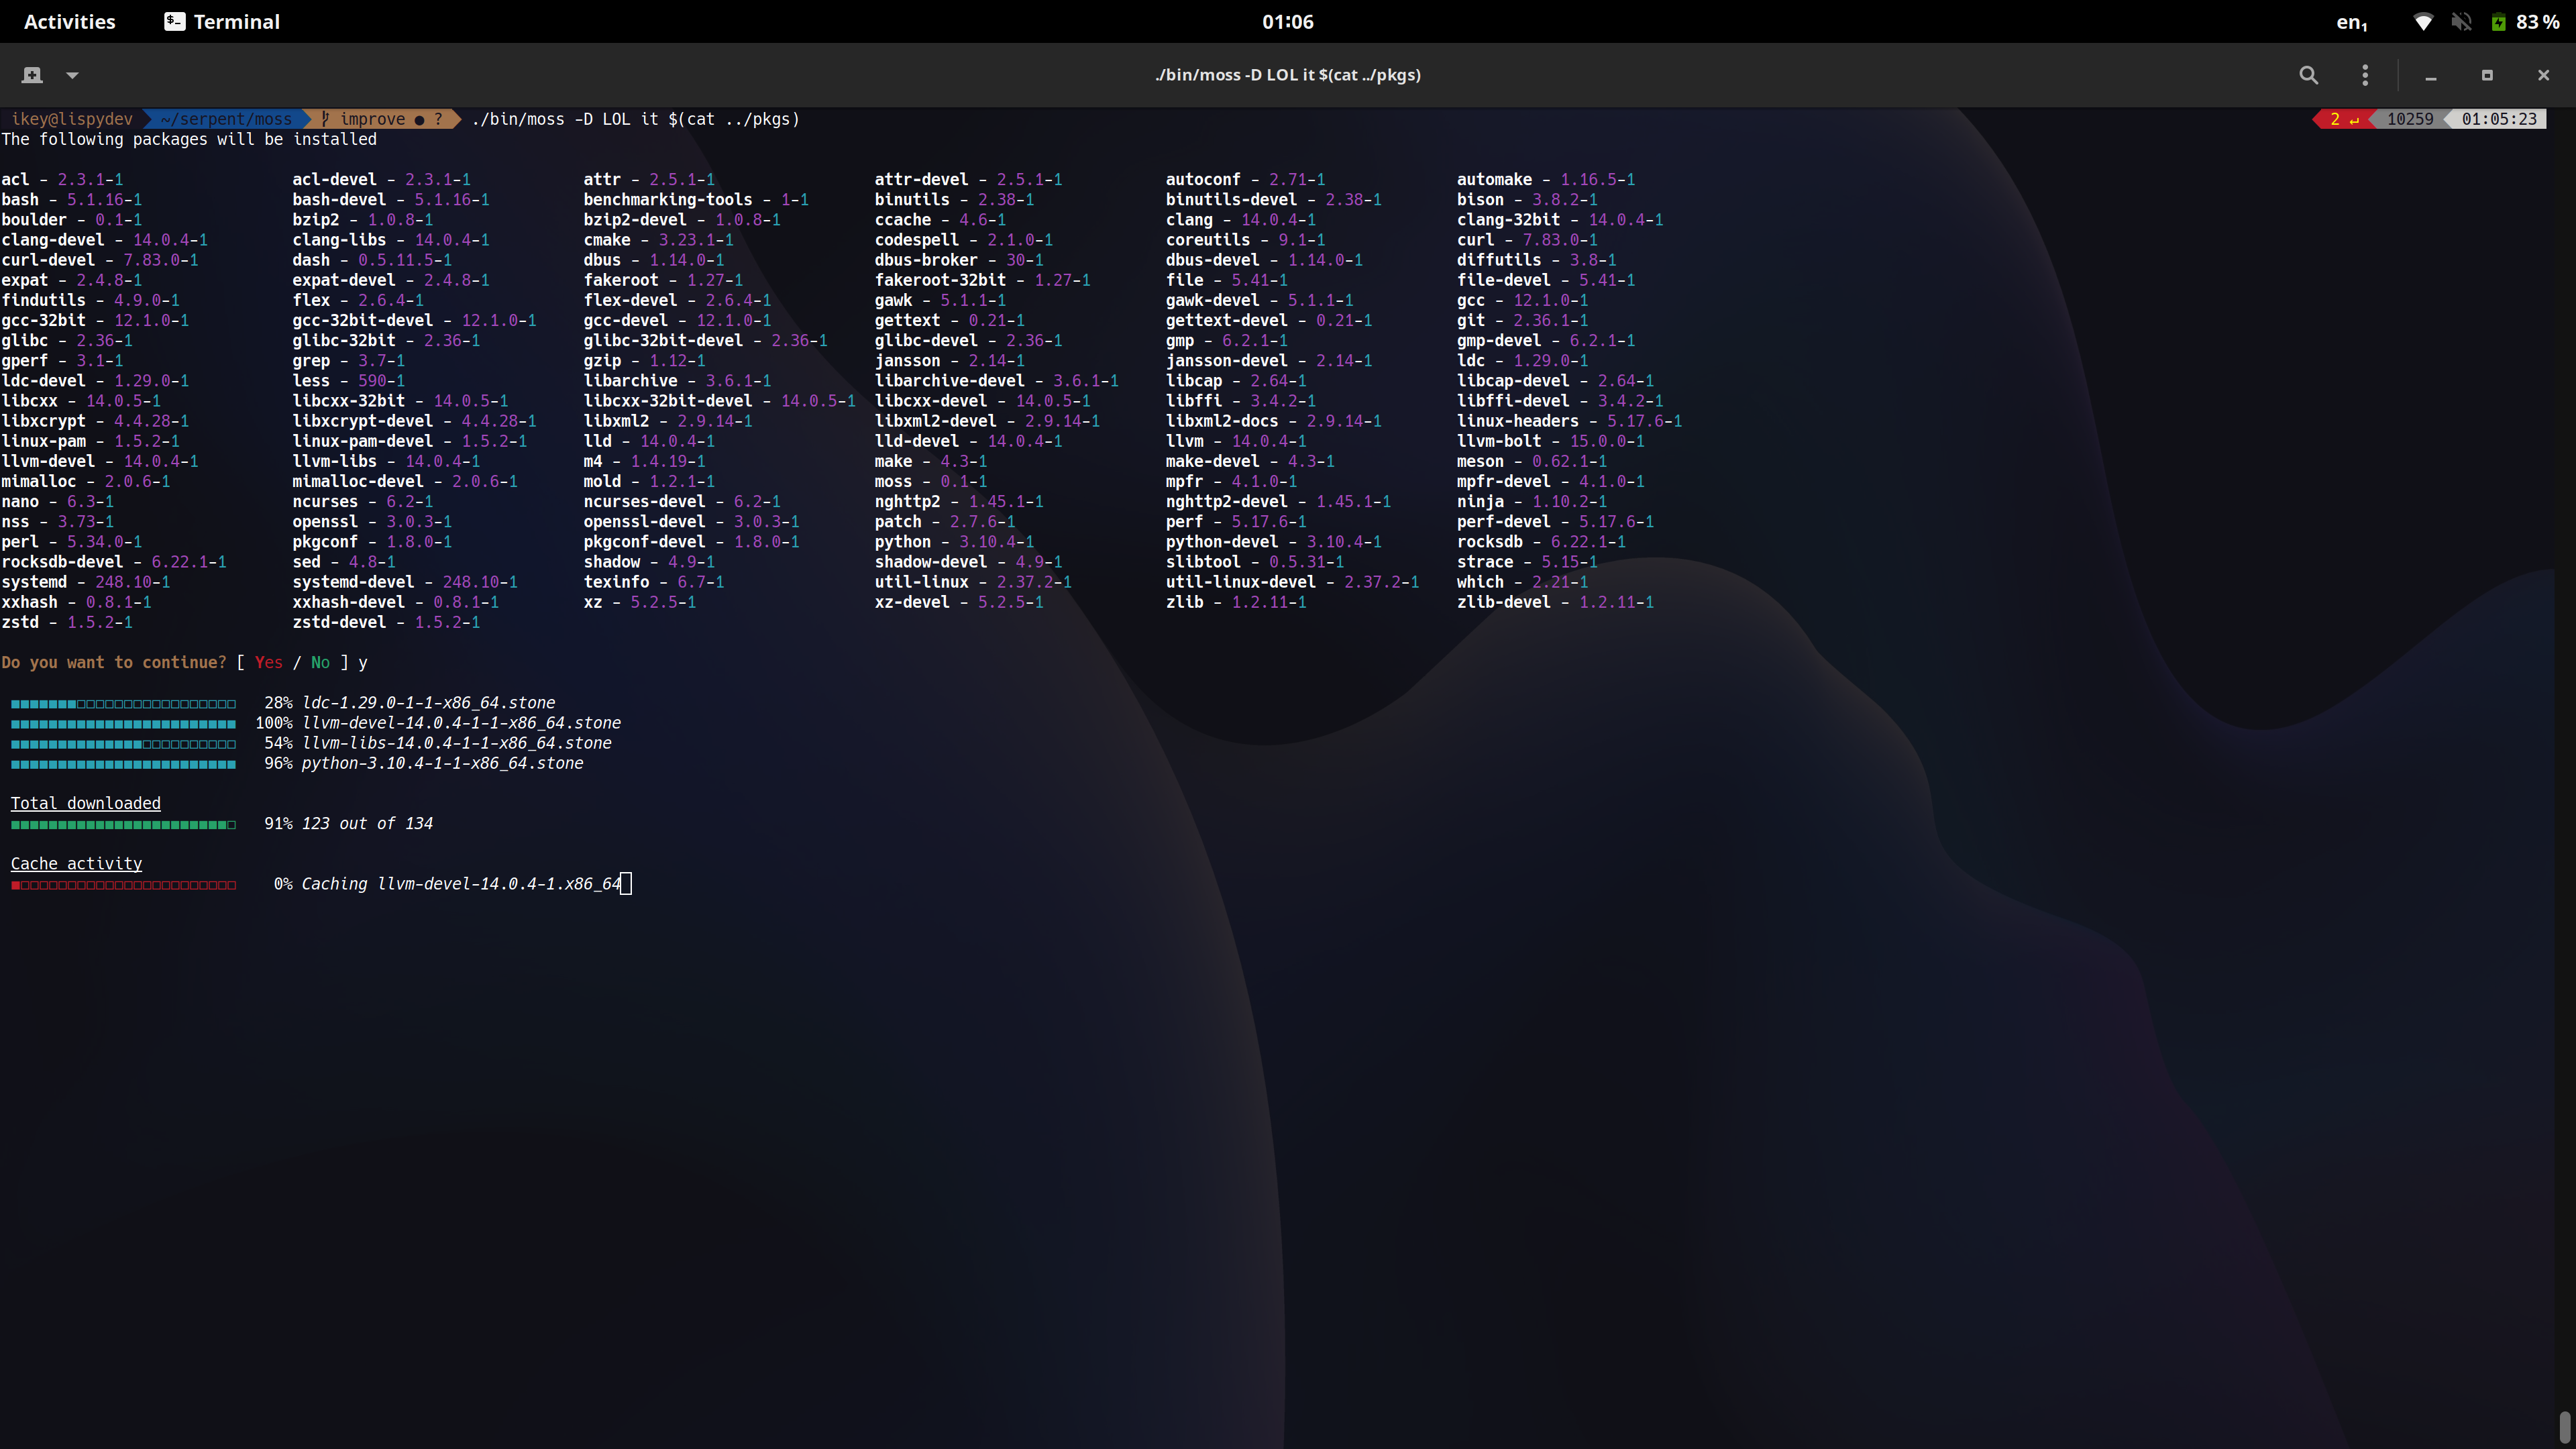Click the 'moss' package entry
This screenshot has width=2576, height=1449.
pyautogui.click(x=930, y=481)
